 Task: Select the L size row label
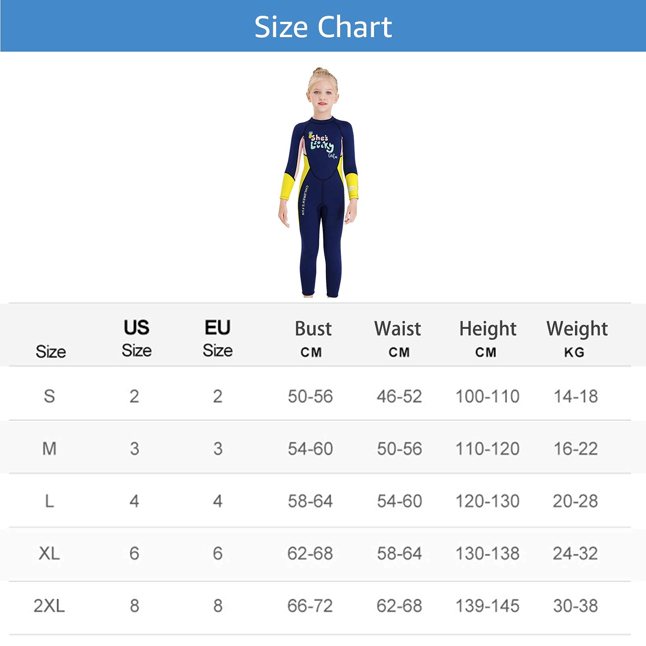[49, 501]
